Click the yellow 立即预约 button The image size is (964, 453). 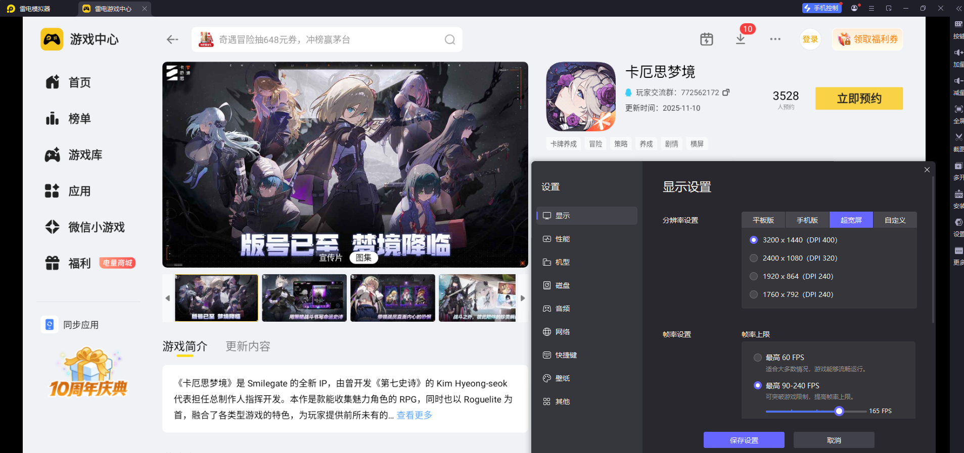[x=859, y=98]
